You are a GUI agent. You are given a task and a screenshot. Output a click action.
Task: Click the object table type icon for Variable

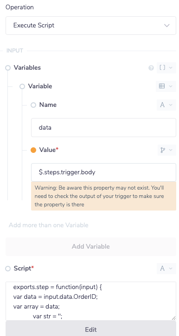pos(162,86)
